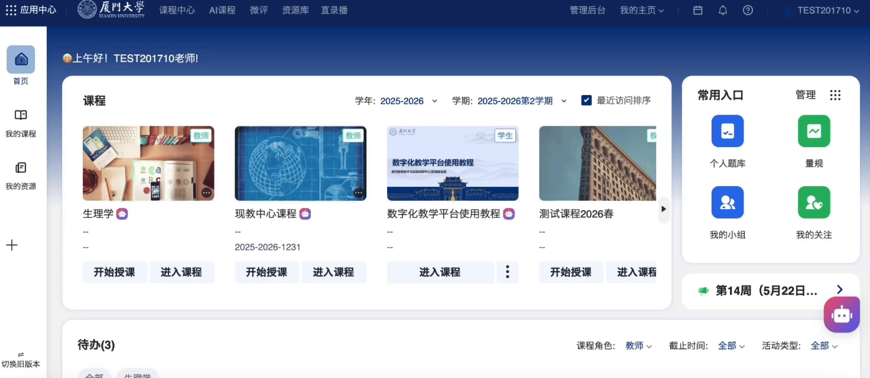Click the help question mark icon
Viewport: 870px width, 378px height.
click(x=748, y=11)
